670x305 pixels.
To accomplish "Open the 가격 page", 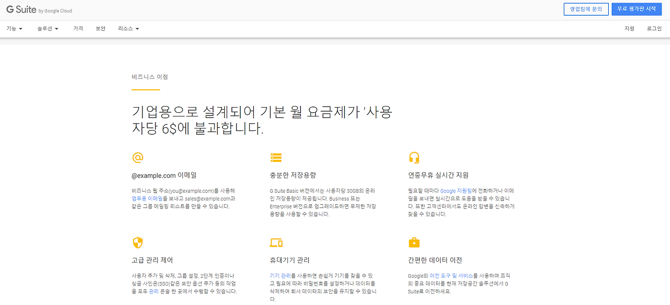I will (78, 29).
